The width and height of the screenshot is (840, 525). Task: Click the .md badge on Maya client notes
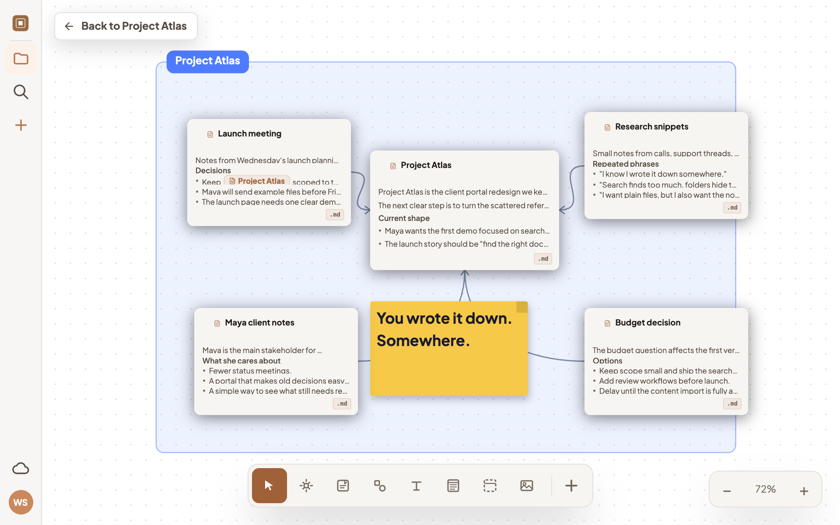(342, 404)
